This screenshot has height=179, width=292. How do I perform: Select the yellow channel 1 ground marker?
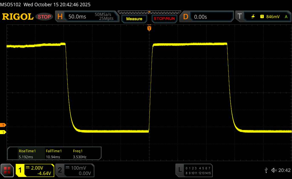pos(3,132)
